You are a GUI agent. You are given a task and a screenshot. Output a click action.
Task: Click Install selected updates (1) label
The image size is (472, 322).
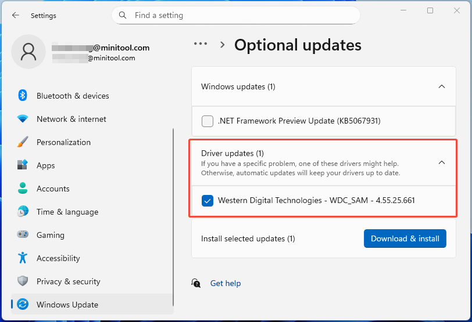click(x=248, y=238)
